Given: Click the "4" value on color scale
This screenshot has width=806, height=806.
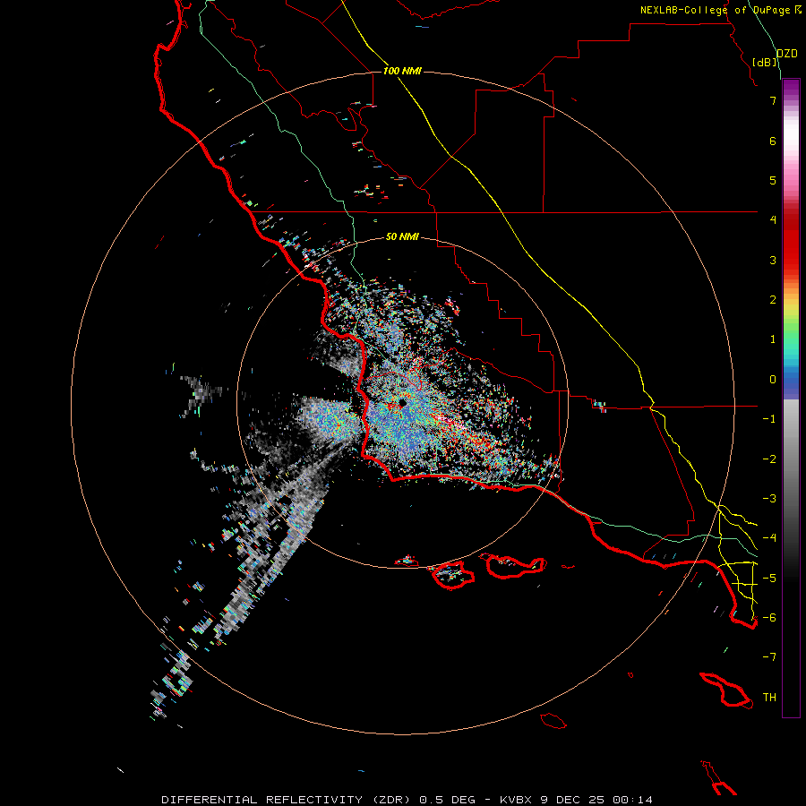Looking at the screenshot, I should coord(773,219).
